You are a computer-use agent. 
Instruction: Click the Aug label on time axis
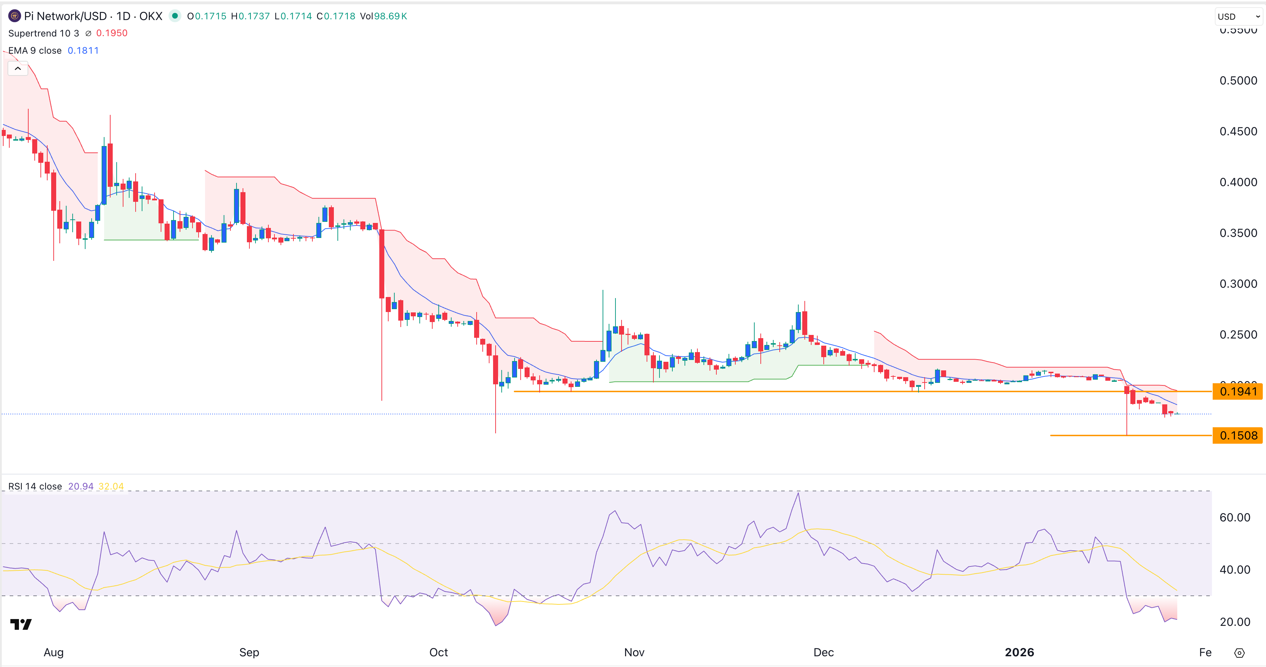pos(54,652)
